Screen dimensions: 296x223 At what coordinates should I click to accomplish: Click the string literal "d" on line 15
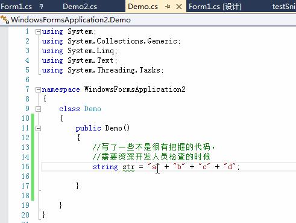pyautogui.click(x=230, y=167)
